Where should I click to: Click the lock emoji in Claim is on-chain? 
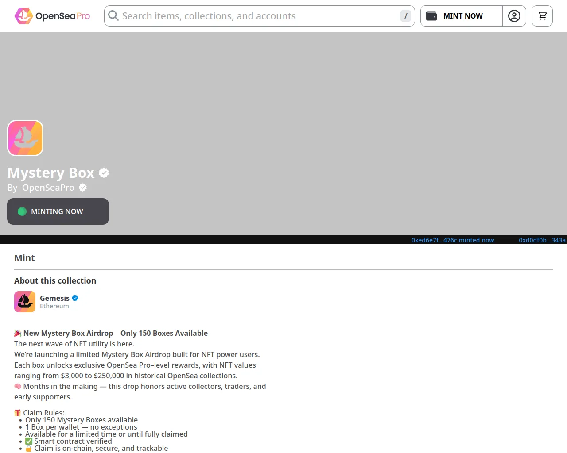coord(29,448)
